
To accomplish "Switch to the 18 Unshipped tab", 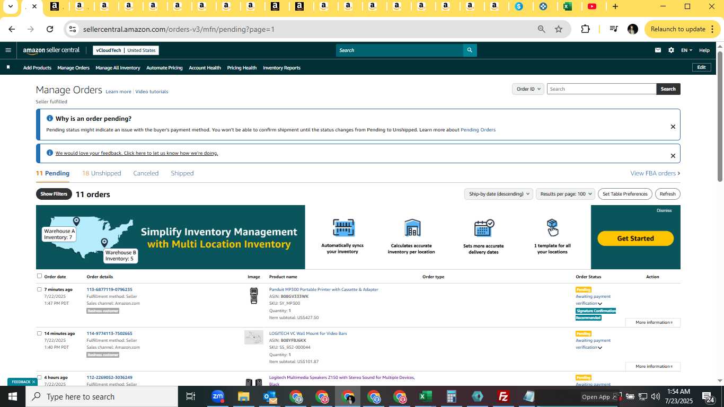I will [102, 173].
